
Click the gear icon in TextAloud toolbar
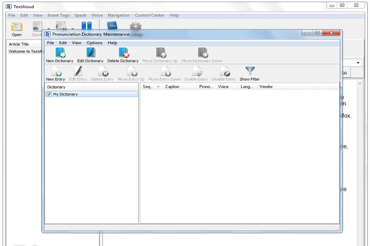pos(136,26)
